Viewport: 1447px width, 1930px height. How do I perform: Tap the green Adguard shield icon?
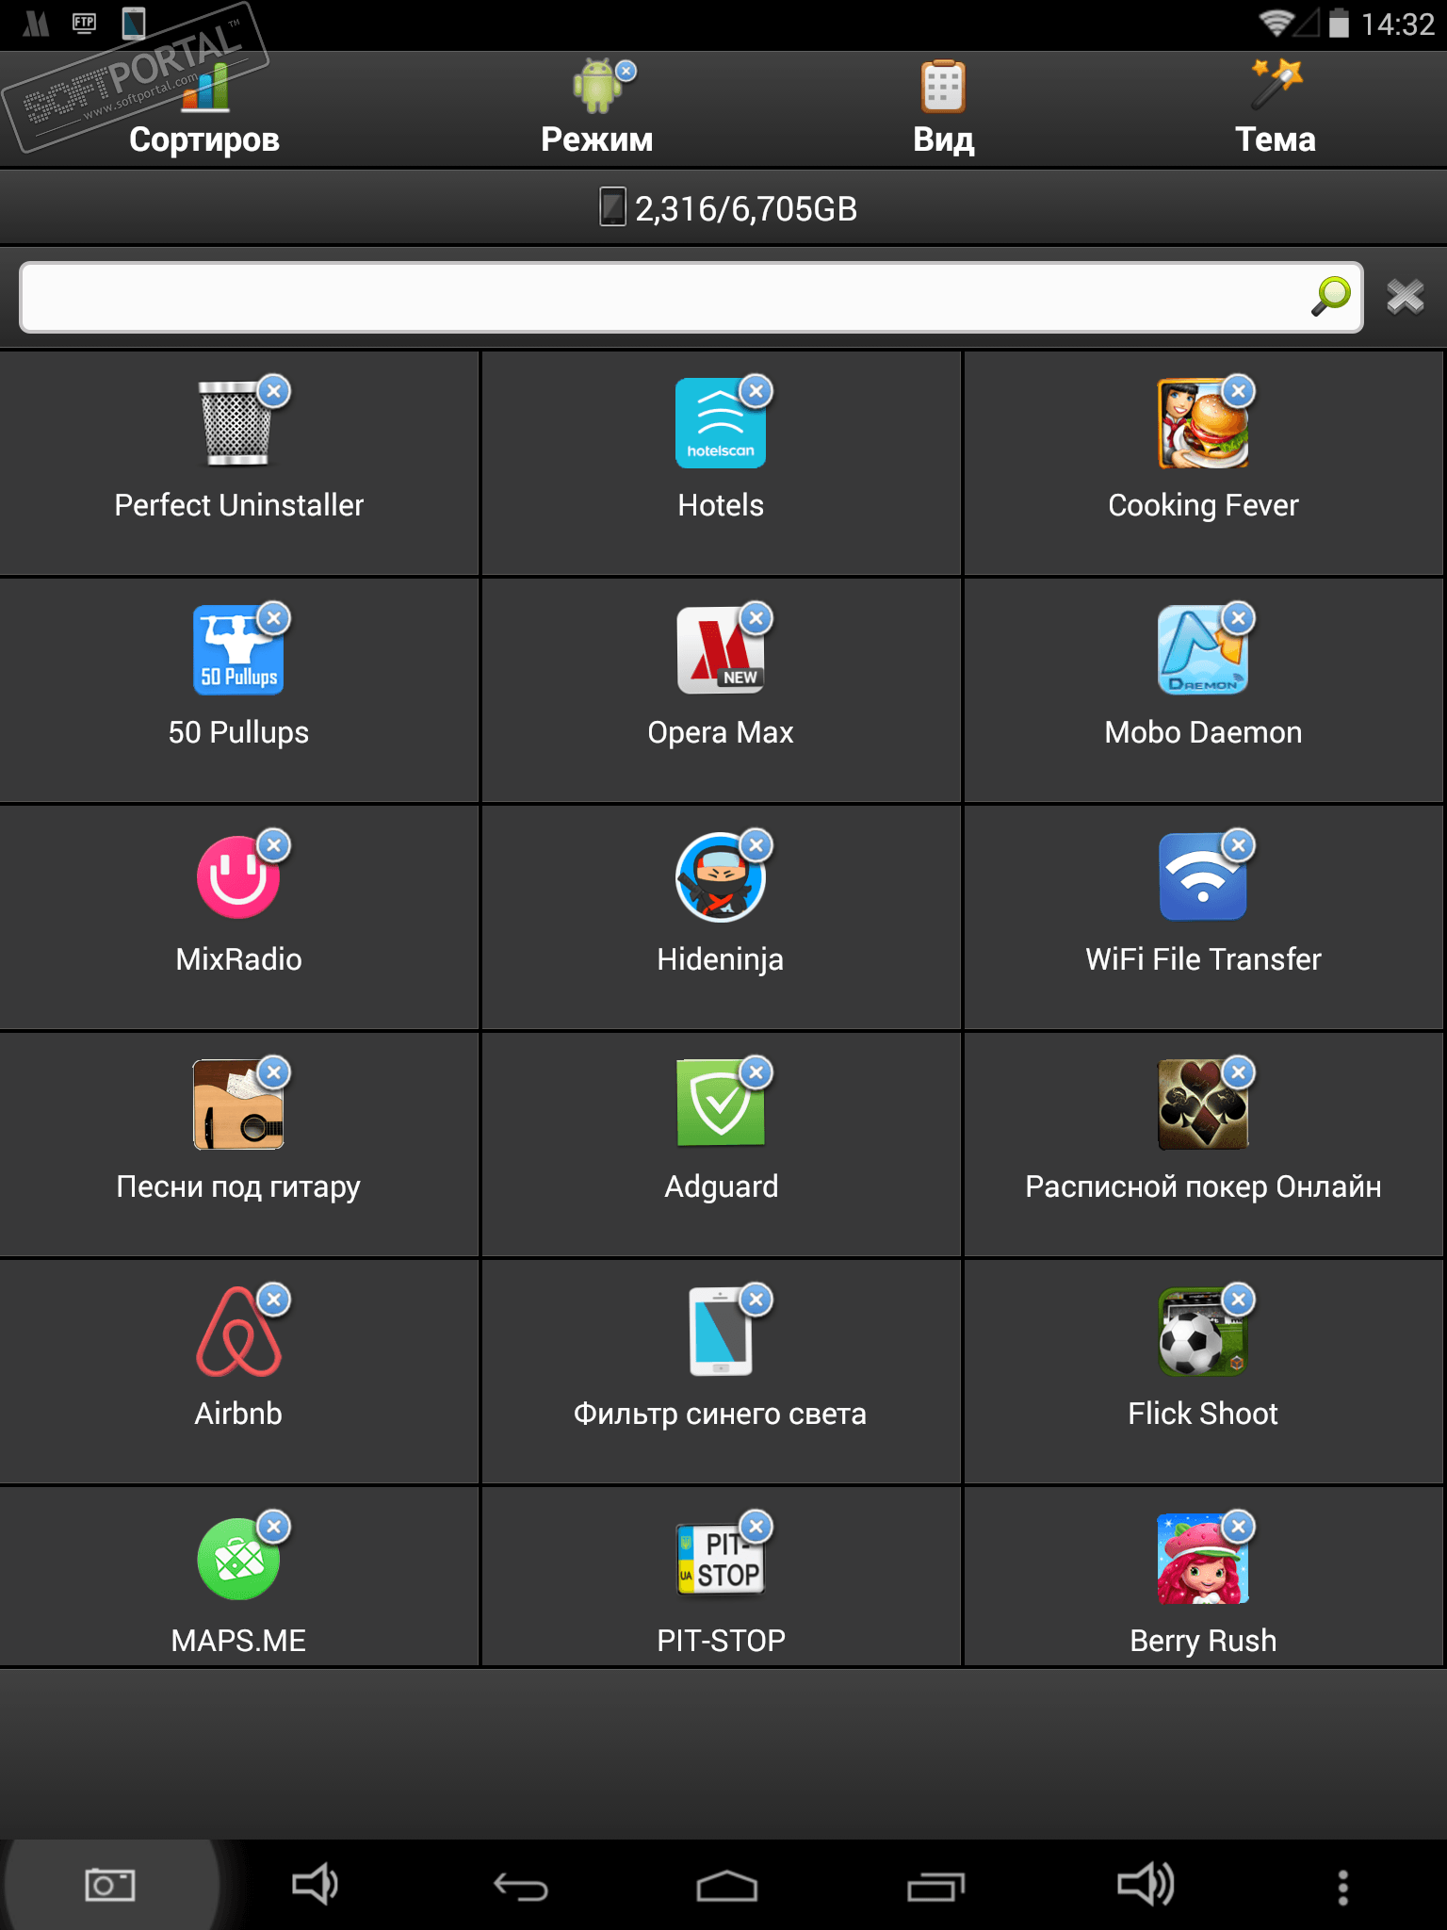point(721,1104)
